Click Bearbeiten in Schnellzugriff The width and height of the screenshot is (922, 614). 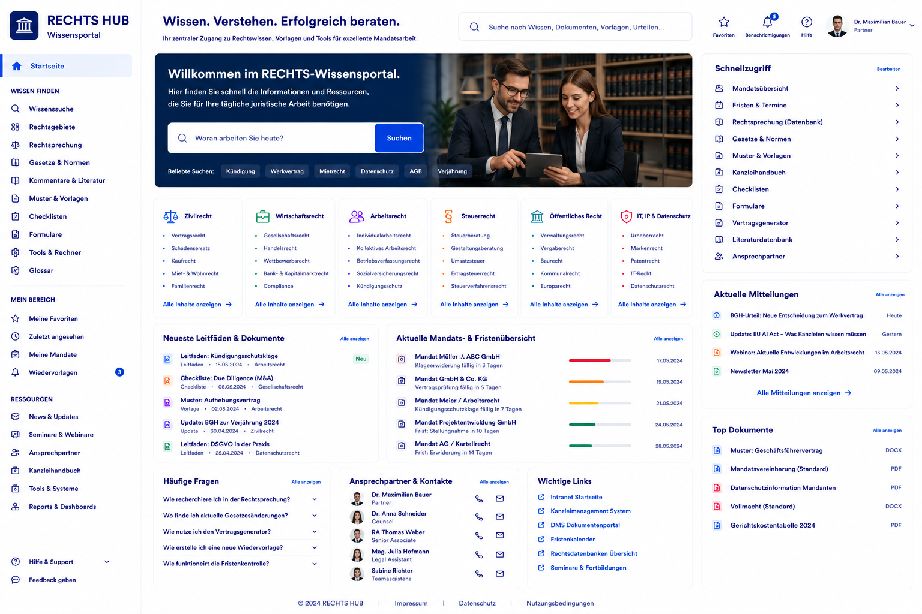point(888,69)
